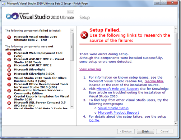Open the setup log file link
The width and height of the screenshot is (181, 140).
coord(94,120)
